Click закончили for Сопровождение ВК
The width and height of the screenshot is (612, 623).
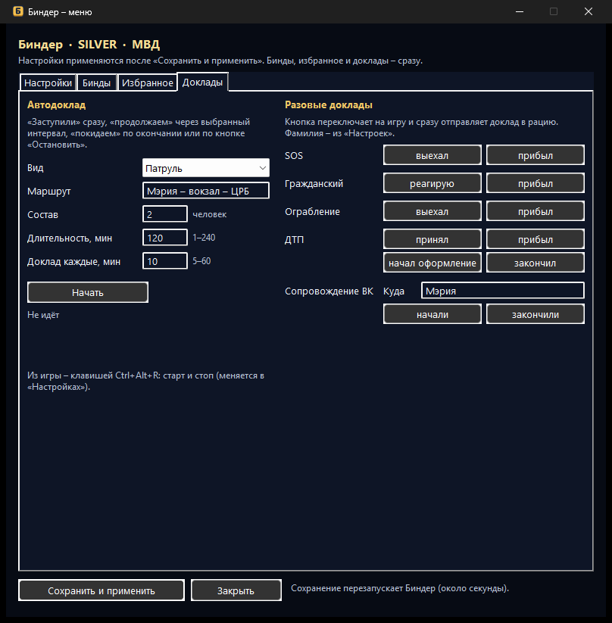(535, 314)
